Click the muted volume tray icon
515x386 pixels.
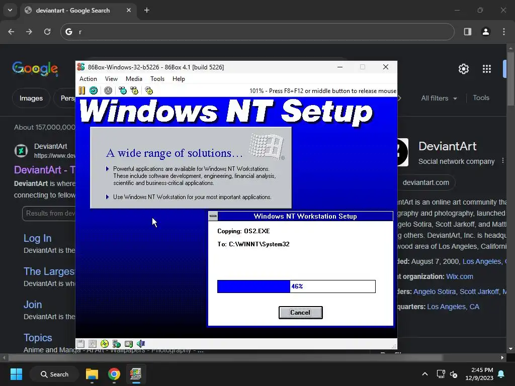click(x=454, y=374)
